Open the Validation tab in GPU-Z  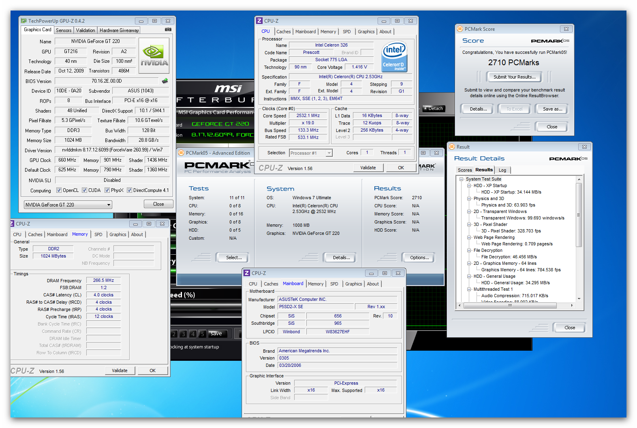pos(86,30)
